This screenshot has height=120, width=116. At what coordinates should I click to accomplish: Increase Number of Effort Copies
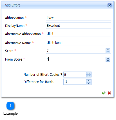point(88,74)
